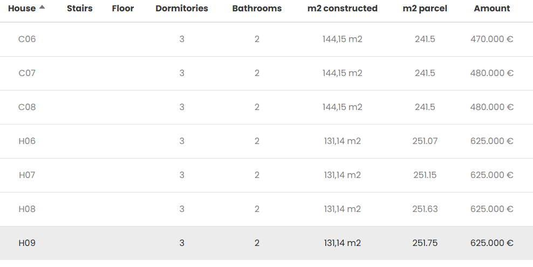This screenshot has height=267, width=533.
Task: Sort by Amount column header
Action: pyautogui.click(x=492, y=9)
